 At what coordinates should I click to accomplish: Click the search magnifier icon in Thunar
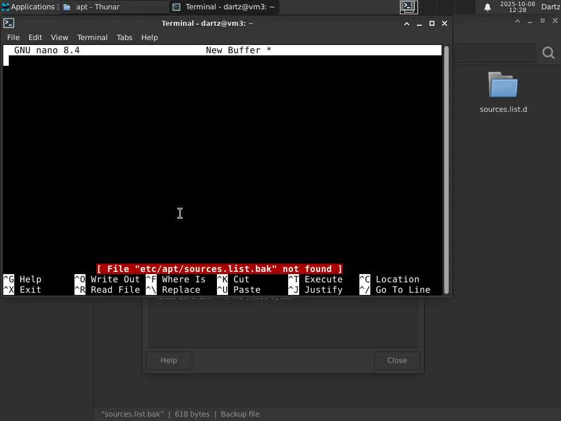548,53
